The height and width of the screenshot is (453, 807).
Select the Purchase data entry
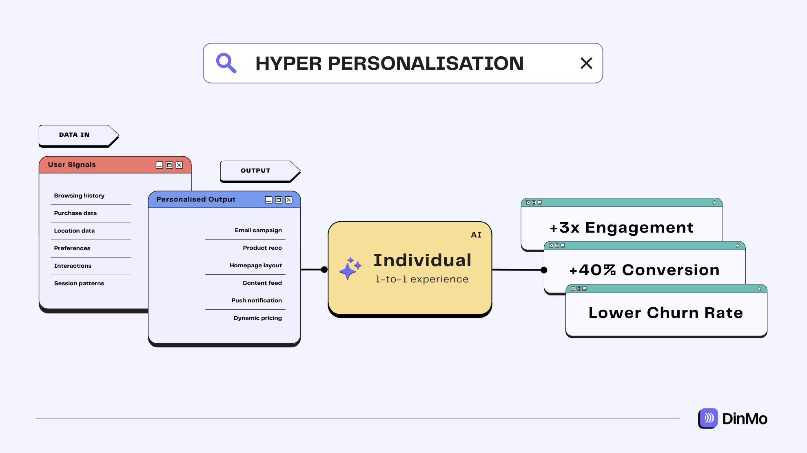coord(75,213)
